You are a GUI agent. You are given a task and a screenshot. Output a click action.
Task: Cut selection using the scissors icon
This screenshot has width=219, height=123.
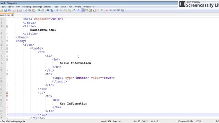(26, 10)
